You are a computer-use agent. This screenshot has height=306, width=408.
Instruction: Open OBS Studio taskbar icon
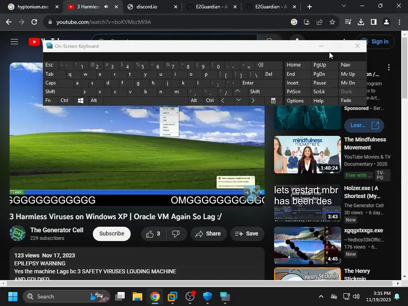click(190, 296)
